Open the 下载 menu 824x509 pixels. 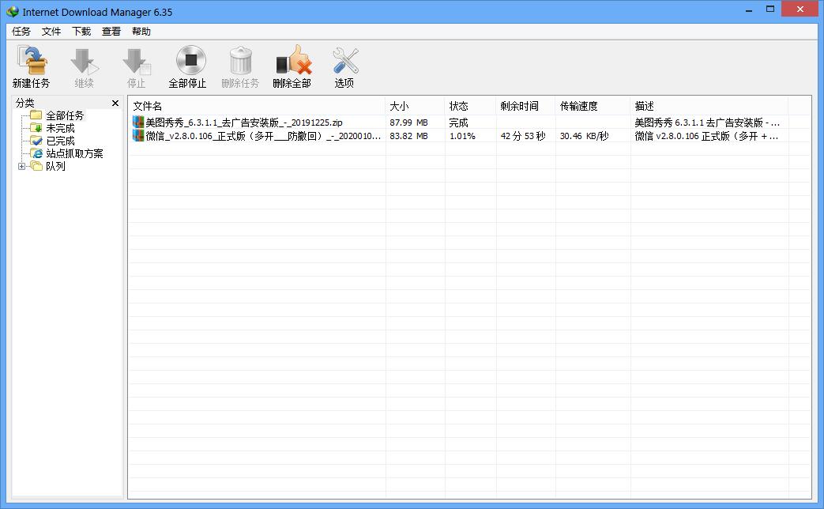point(81,32)
